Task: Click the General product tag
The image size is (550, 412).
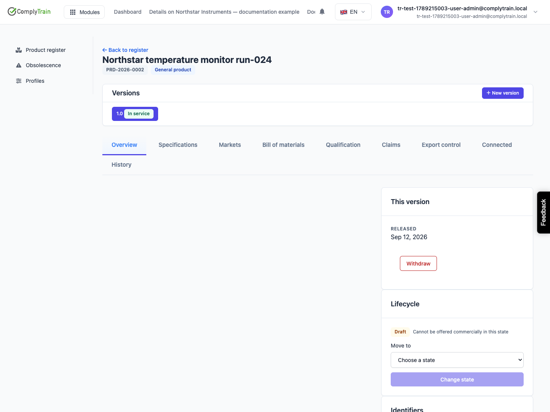Action: click(x=173, y=70)
